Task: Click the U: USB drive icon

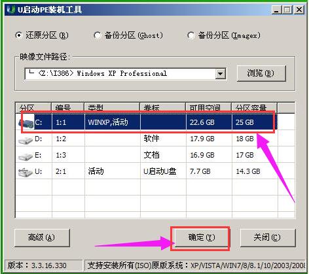Action: (x=26, y=173)
